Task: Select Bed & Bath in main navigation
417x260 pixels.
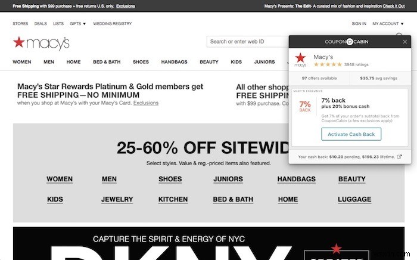Action: coord(107,62)
